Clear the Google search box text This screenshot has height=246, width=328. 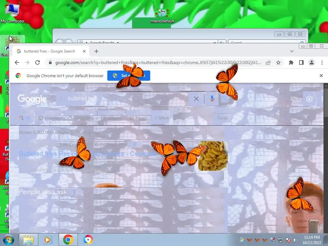[196, 99]
